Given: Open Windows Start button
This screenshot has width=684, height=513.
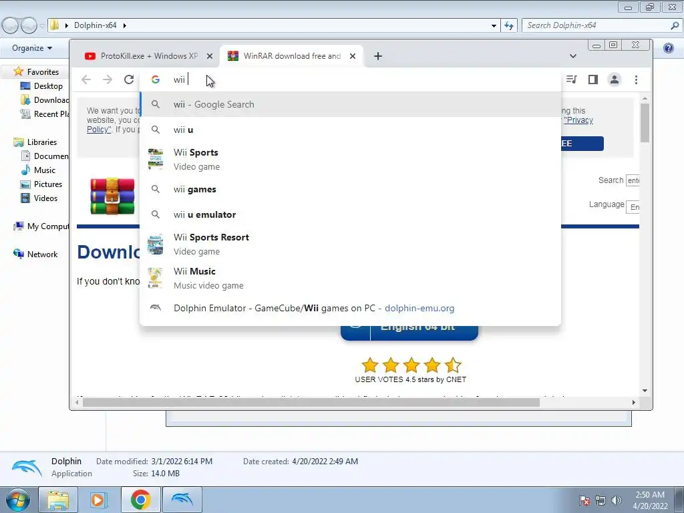Looking at the screenshot, I should click(17, 500).
